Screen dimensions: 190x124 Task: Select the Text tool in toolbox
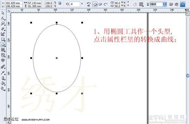(3, 60)
